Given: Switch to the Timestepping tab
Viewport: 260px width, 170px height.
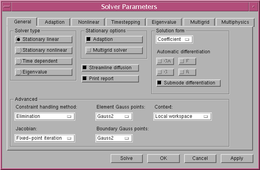Looking at the screenshot, I should click(x=125, y=22).
